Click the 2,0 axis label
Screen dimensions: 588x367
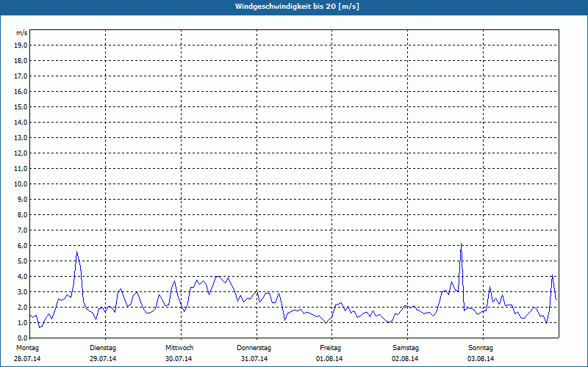21,307
